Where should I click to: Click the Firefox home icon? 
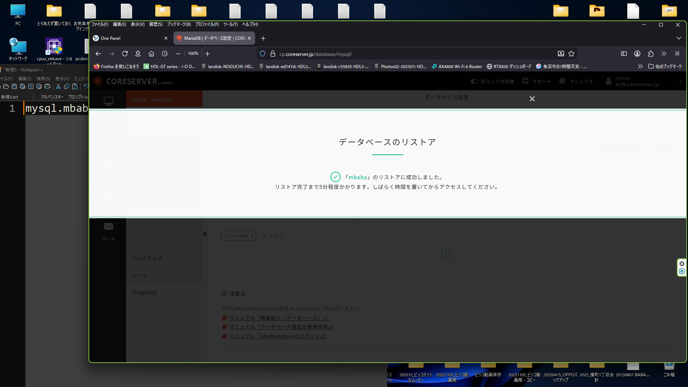click(x=151, y=54)
